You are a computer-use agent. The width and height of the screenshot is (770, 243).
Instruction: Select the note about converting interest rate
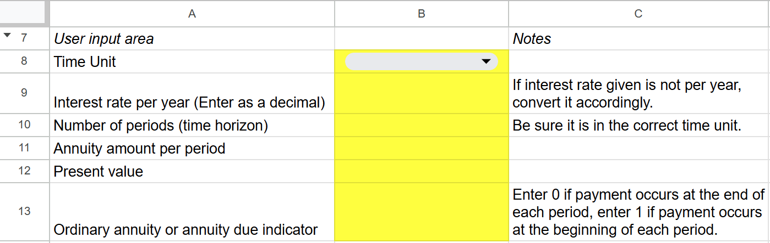pyautogui.click(x=638, y=93)
